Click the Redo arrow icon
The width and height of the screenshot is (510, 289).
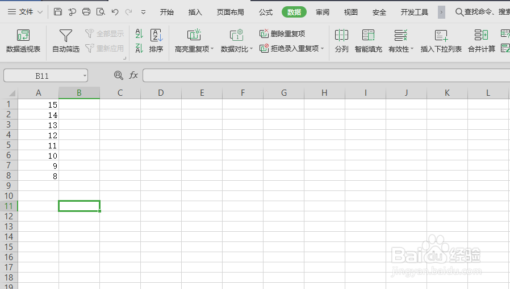click(x=129, y=12)
